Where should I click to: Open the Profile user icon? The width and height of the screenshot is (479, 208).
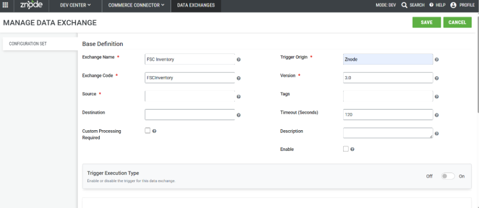453,5
